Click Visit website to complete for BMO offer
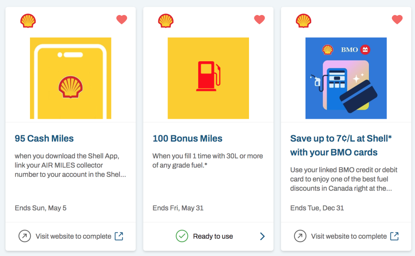 tap(349, 236)
